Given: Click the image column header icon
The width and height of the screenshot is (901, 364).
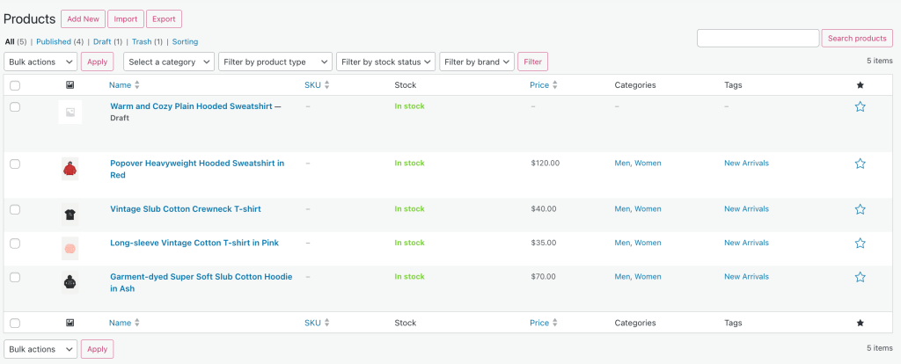Looking at the screenshot, I should [70, 85].
